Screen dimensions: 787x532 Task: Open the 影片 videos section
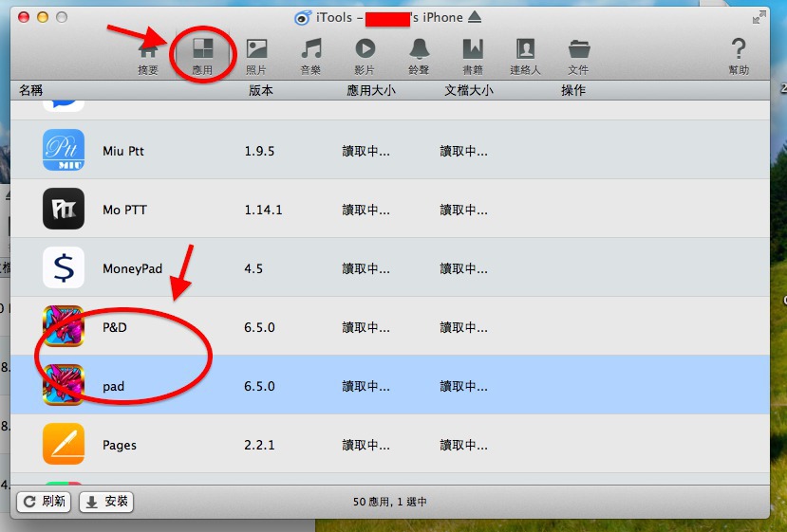365,56
